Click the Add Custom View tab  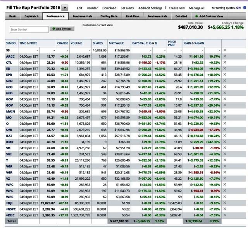click(x=209, y=16)
